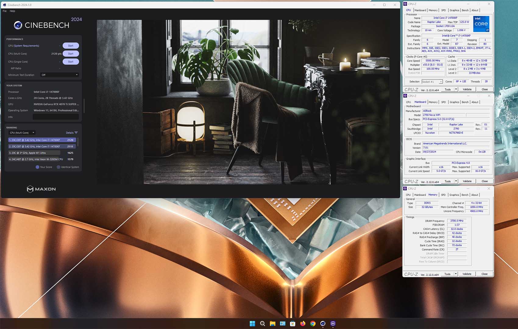
Task: Click the Max TDP 125.0 W value
Action: pos(464,22)
